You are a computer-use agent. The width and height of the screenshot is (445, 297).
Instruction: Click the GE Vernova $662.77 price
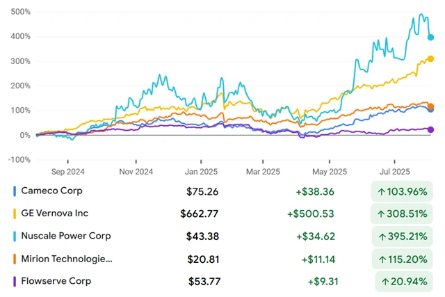[203, 214]
